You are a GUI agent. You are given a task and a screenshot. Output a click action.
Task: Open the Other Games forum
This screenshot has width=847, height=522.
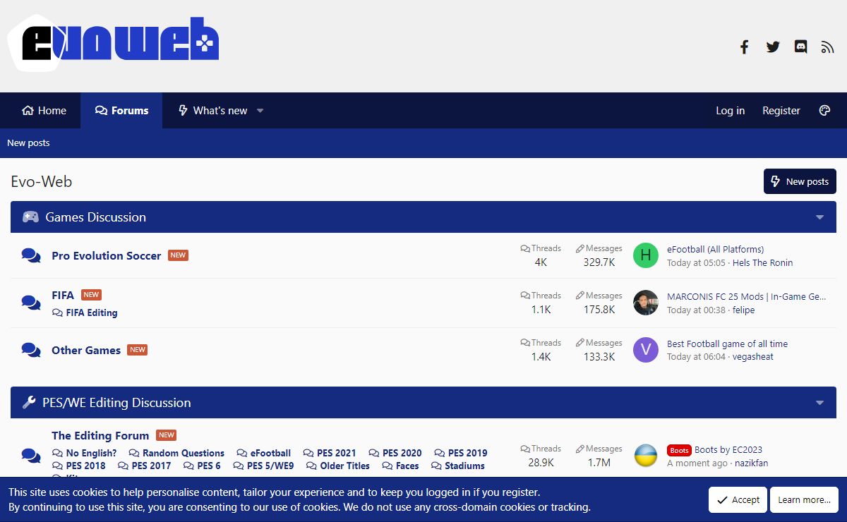pyautogui.click(x=86, y=350)
